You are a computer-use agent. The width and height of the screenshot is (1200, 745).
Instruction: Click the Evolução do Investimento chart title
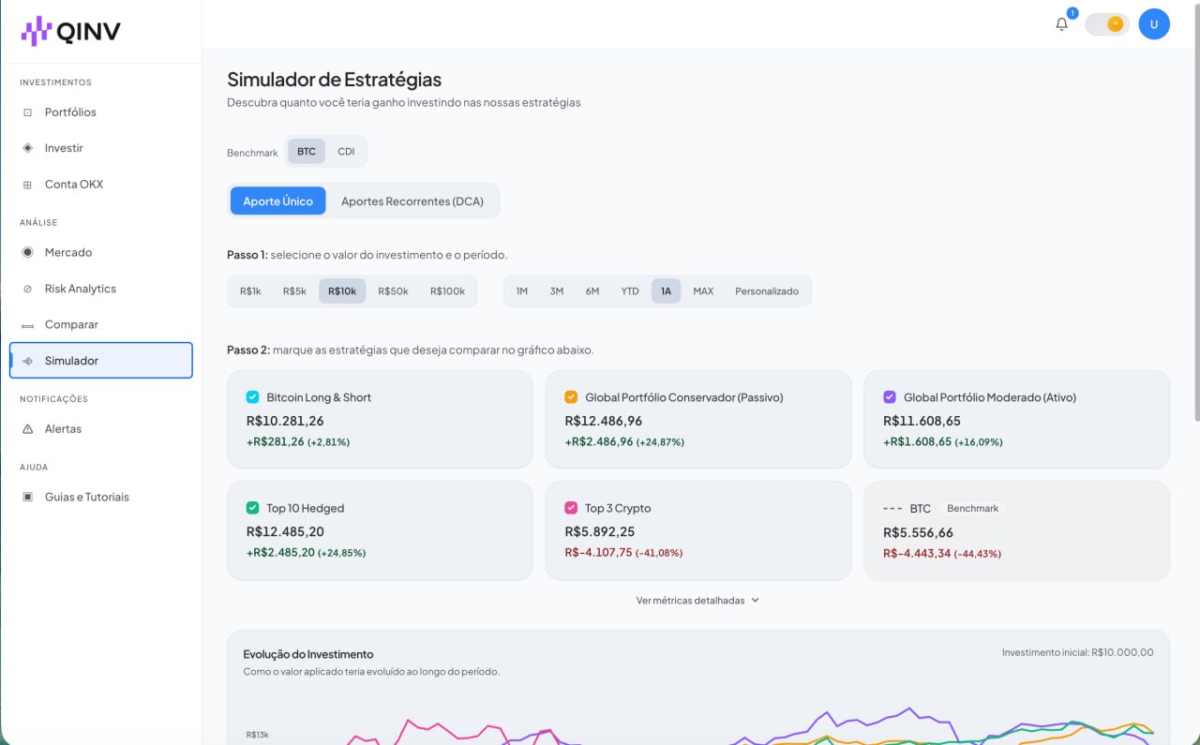tap(308, 654)
